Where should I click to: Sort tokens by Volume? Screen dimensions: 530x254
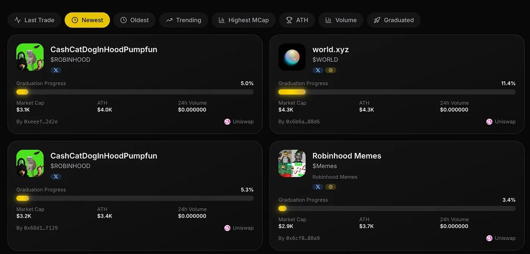(341, 20)
